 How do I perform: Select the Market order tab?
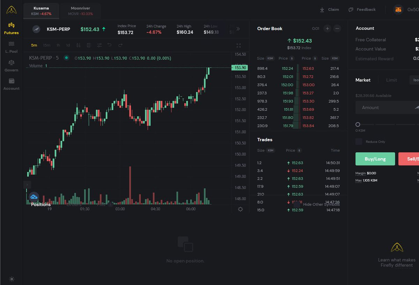363,80
